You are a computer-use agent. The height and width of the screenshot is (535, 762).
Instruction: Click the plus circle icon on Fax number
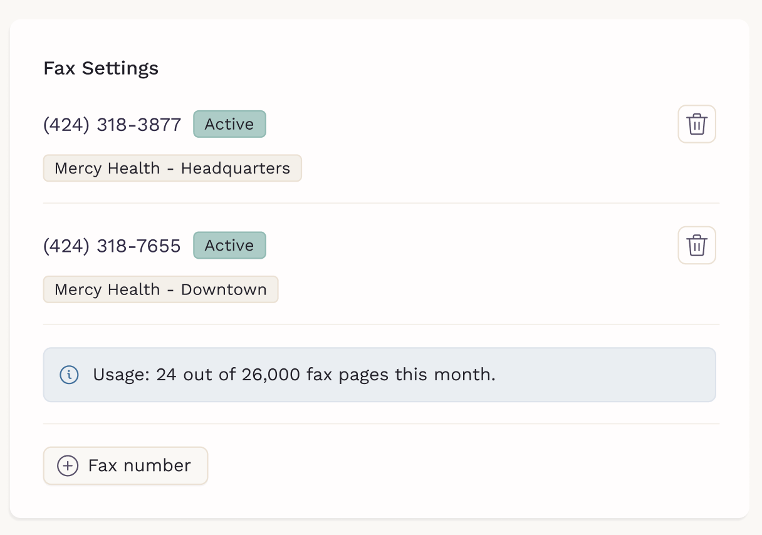click(x=68, y=465)
